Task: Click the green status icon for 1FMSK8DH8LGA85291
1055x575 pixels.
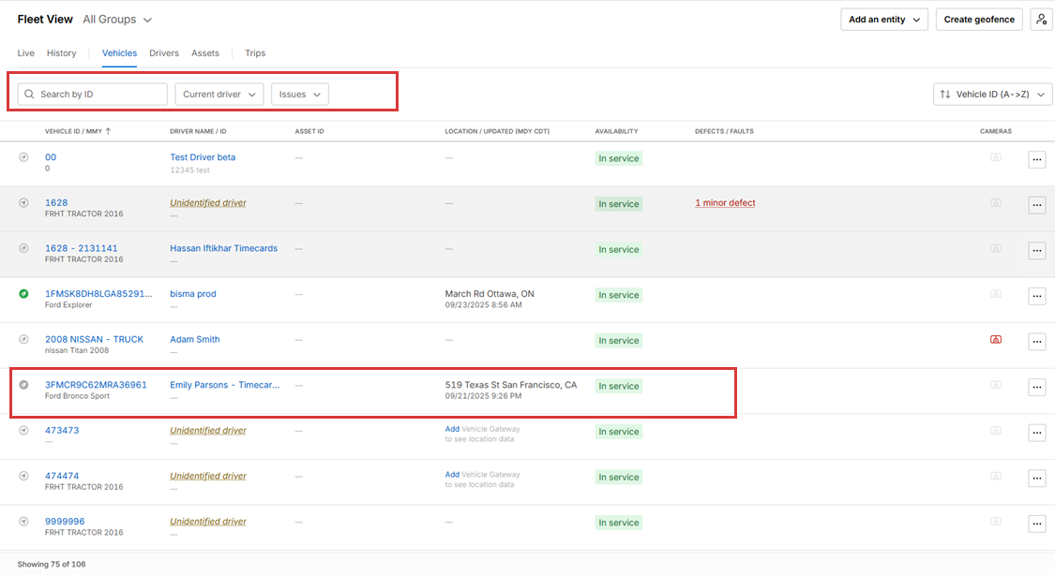Action: 24,294
